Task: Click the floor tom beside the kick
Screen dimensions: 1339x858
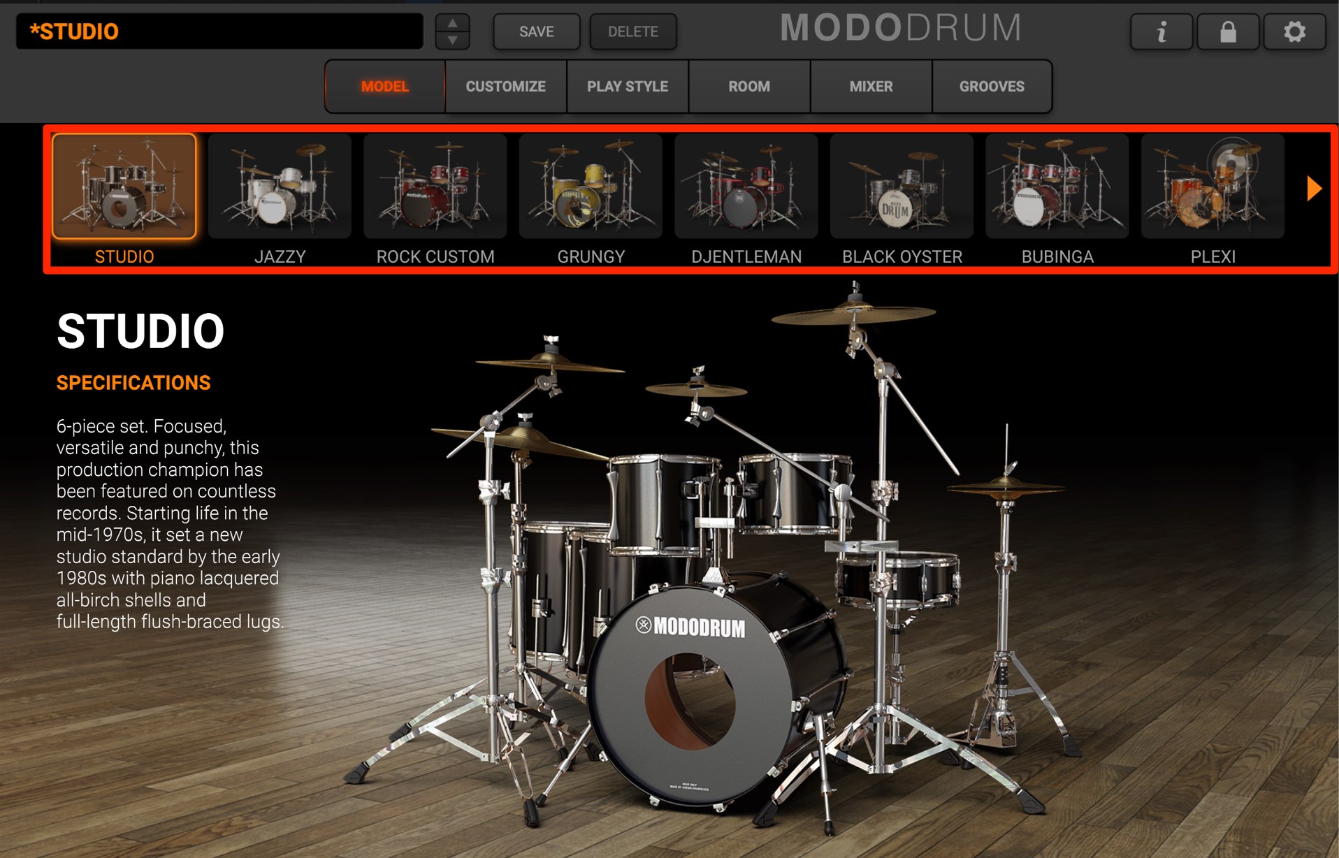Action: (x=559, y=594)
